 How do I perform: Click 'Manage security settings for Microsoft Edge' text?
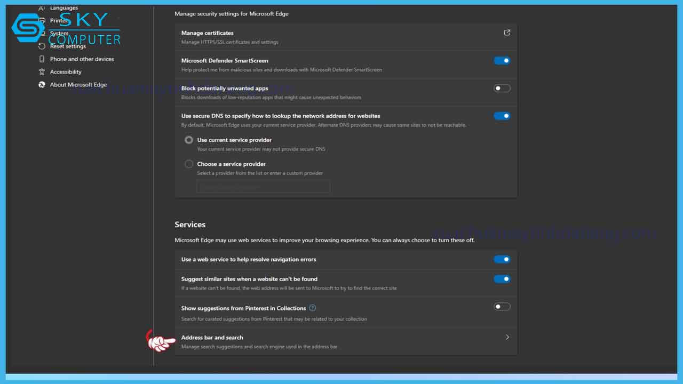tap(232, 13)
